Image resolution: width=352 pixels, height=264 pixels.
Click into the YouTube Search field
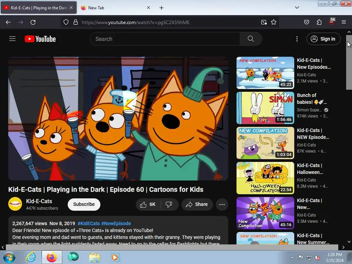pyautogui.click(x=165, y=39)
